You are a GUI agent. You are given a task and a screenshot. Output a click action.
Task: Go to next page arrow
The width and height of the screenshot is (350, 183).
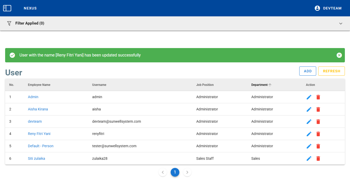(187, 172)
